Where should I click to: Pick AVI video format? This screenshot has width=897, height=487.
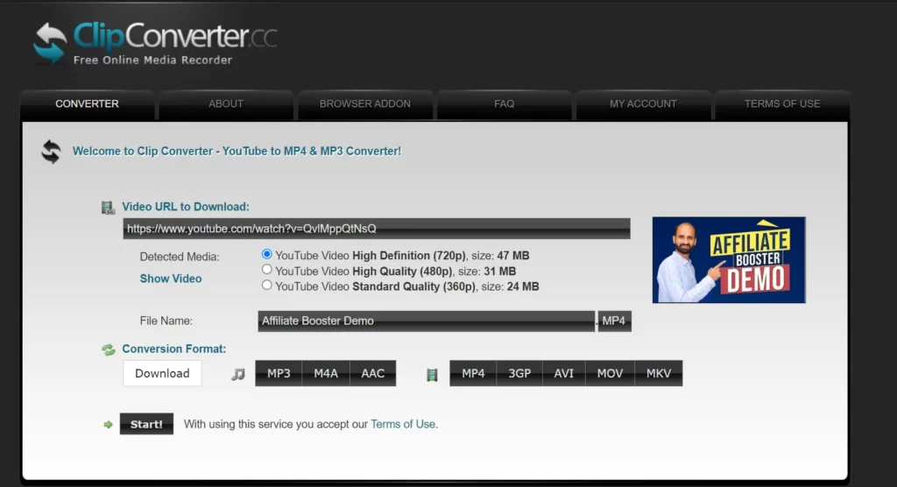[563, 373]
